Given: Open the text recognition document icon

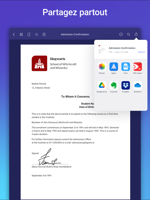Looking at the screenshot, I should tap(44, 34).
